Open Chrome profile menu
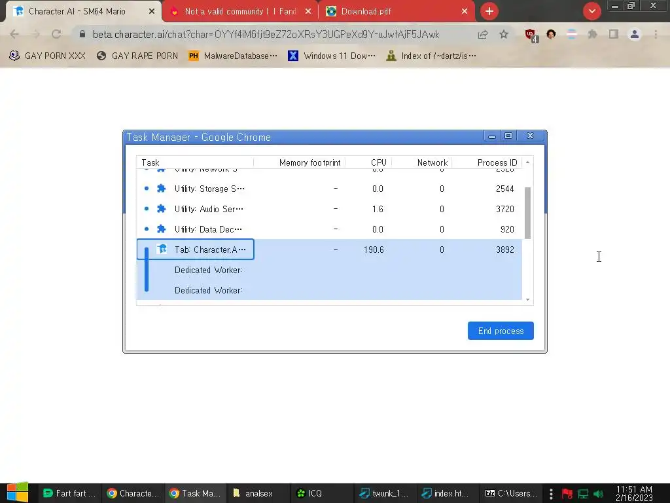Image resolution: width=670 pixels, height=503 pixels. [635, 34]
